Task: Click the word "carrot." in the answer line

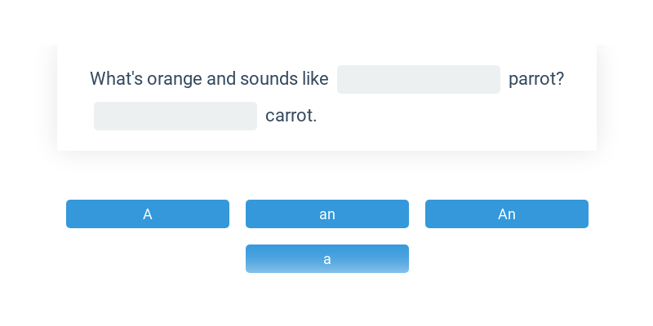Action: (291, 116)
